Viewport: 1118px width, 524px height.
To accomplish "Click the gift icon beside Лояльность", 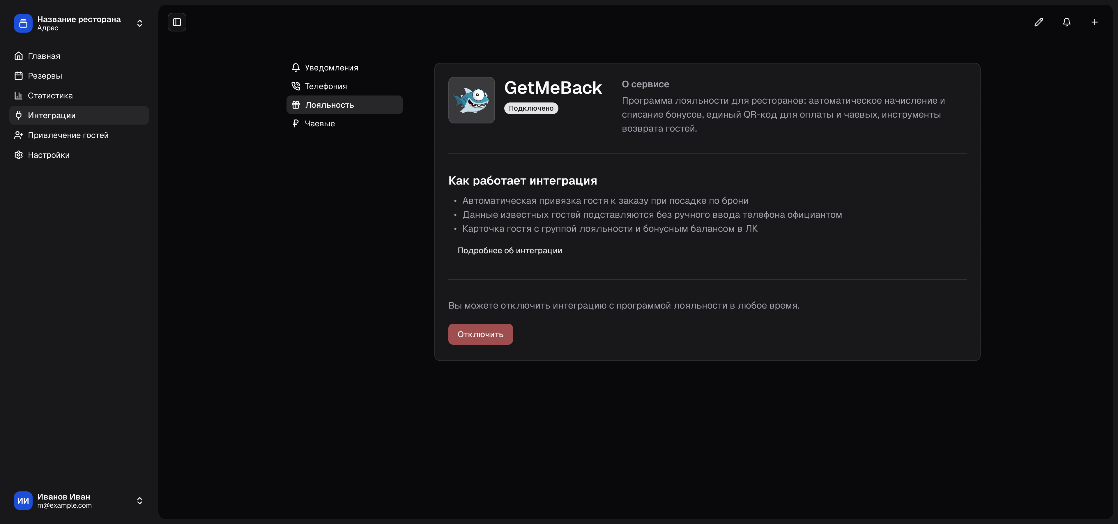I will [296, 105].
